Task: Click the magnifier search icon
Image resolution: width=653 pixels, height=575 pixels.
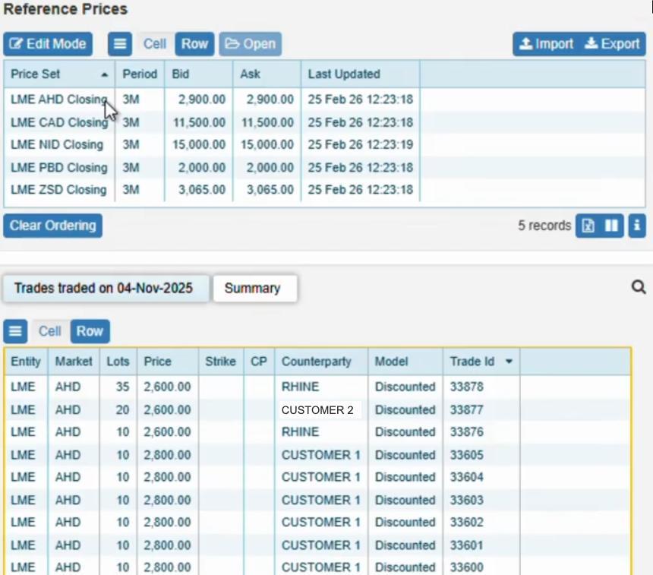Action: point(639,287)
